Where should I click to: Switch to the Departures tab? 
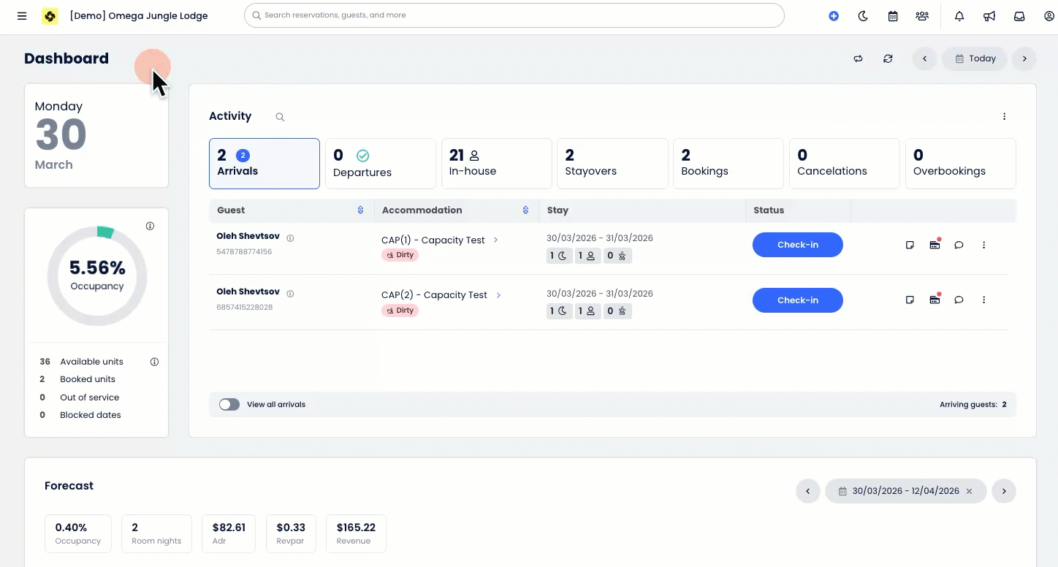(380, 163)
